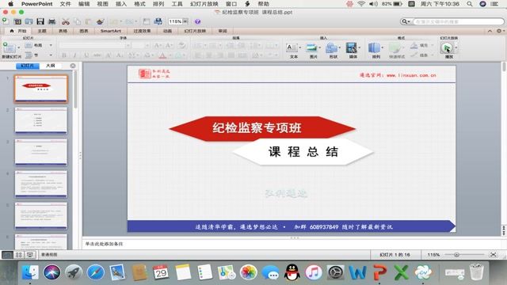Click the 播放 play slideshow icon
507x285 pixels.
pos(447,47)
